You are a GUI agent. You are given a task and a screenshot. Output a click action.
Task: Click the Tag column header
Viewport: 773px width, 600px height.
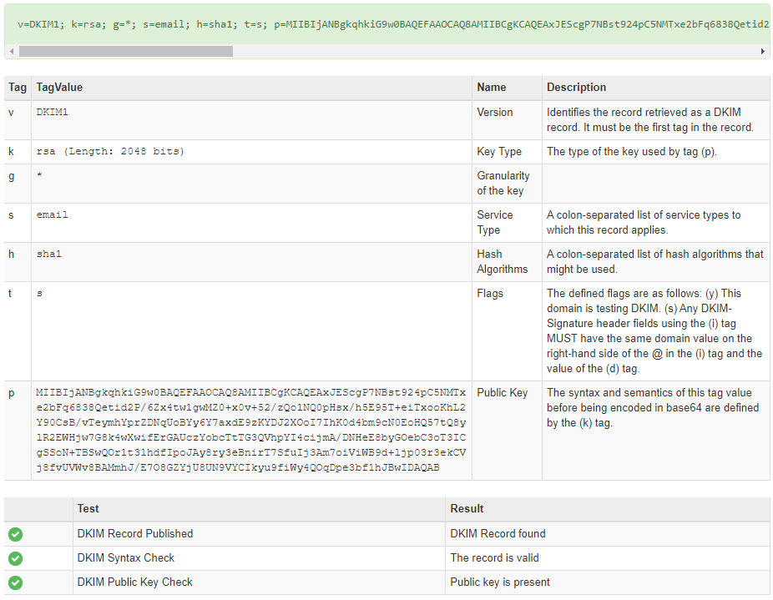(x=18, y=88)
